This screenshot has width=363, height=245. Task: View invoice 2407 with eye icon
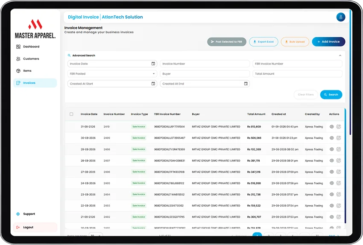(331, 160)
